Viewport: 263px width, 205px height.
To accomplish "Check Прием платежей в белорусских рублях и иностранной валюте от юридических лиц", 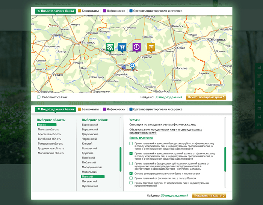I will click(131, 163).
